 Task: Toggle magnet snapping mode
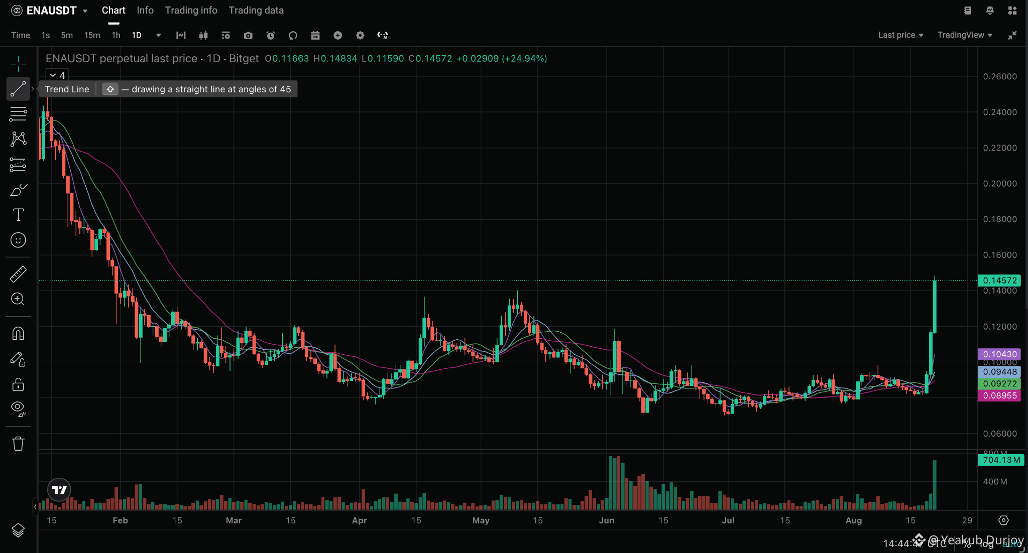point(18,334)
